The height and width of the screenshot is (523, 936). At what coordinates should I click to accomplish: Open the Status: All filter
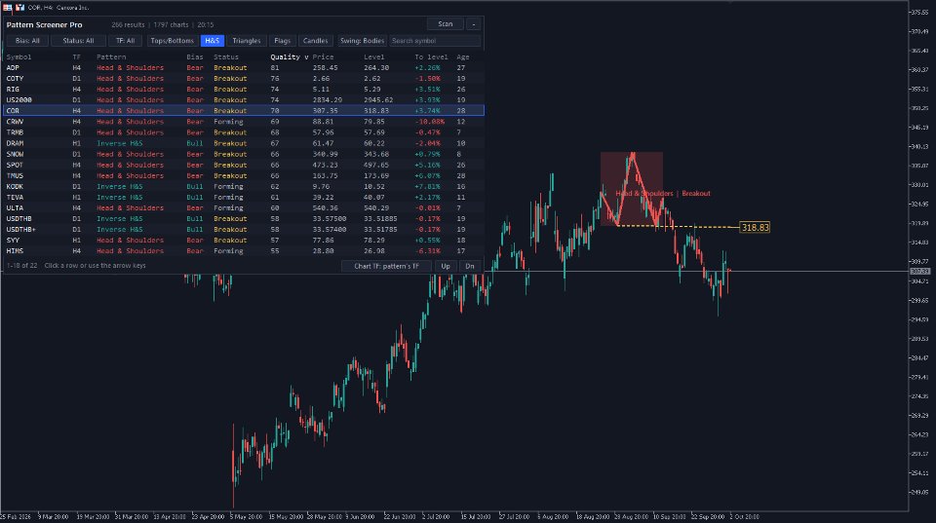point(78,41)
